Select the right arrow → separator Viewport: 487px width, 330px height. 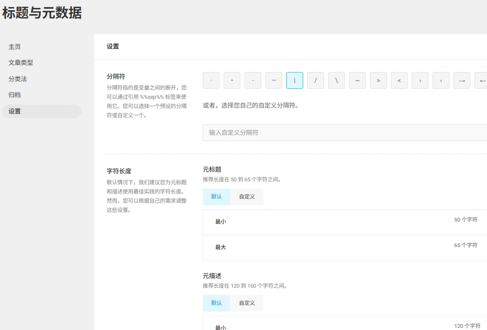[462, 80]
